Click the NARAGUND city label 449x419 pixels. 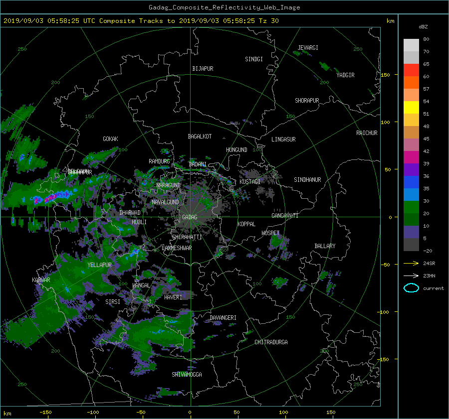[169, 185]
